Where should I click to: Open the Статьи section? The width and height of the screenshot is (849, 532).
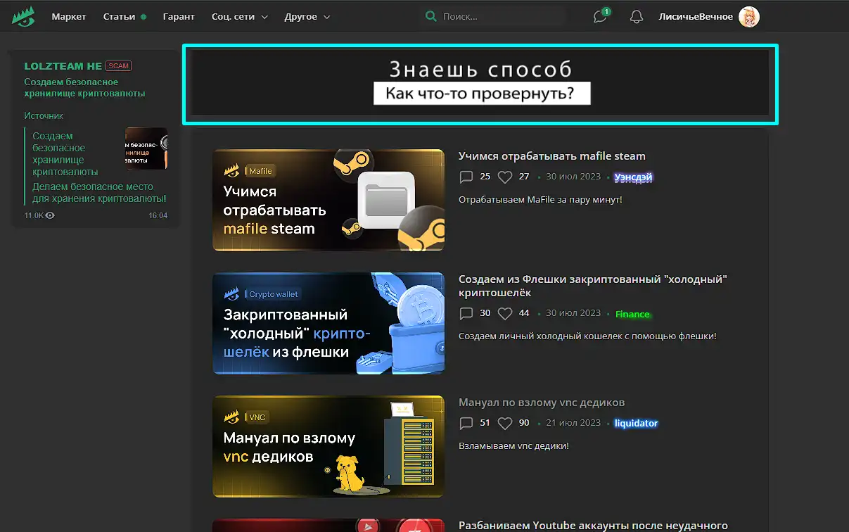[119, 17]
